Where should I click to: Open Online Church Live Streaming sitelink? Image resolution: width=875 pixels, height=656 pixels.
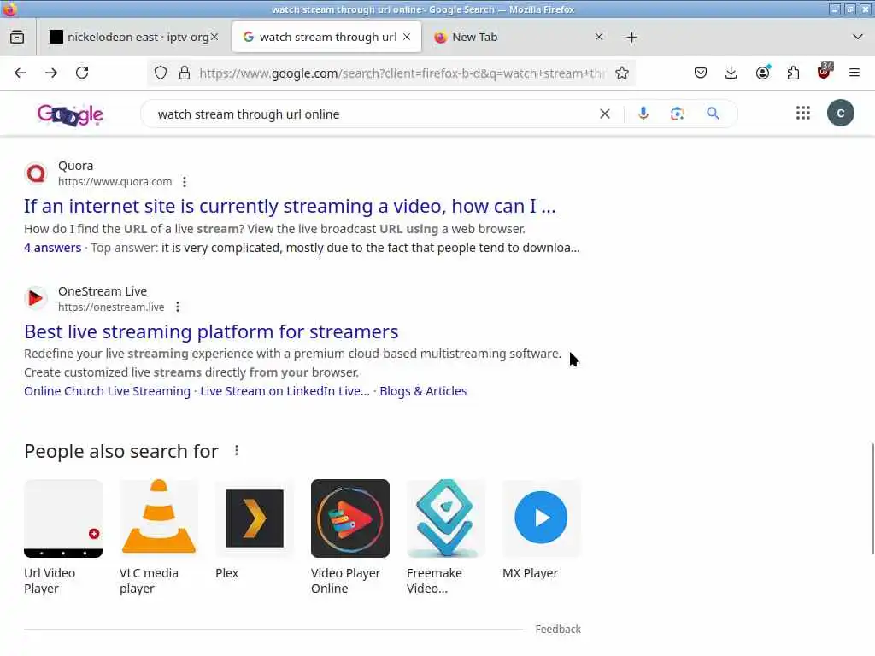(107, 391)
